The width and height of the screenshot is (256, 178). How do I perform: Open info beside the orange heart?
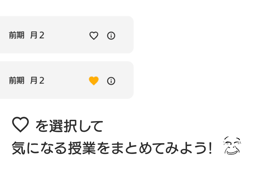tap(111, 81)
